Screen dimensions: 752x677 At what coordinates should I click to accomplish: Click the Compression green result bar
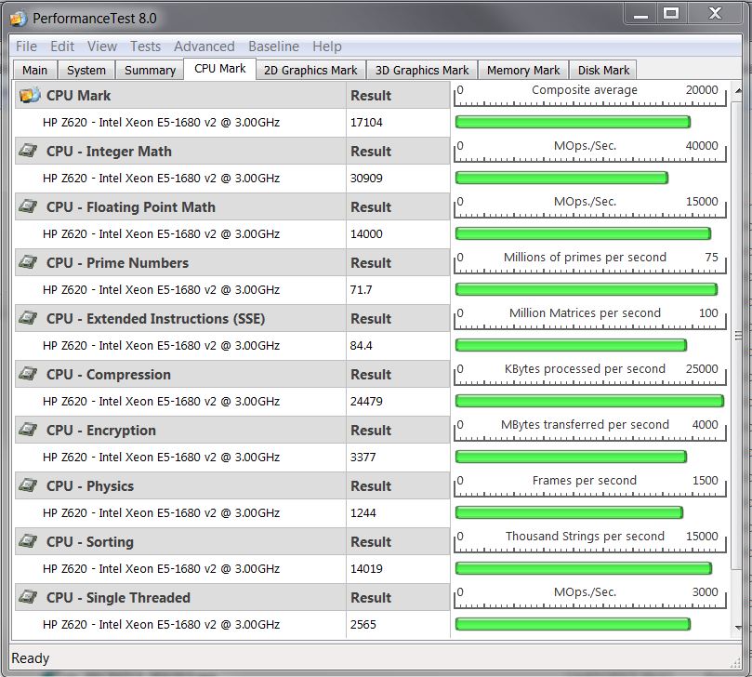click(589, 401)
